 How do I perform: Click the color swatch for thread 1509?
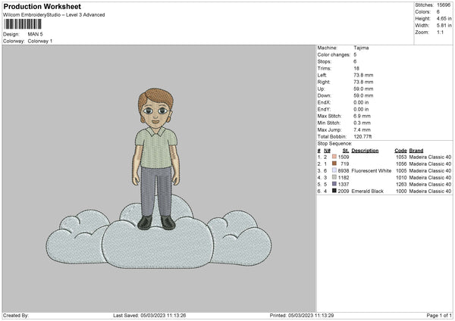(x=334, y=157)
